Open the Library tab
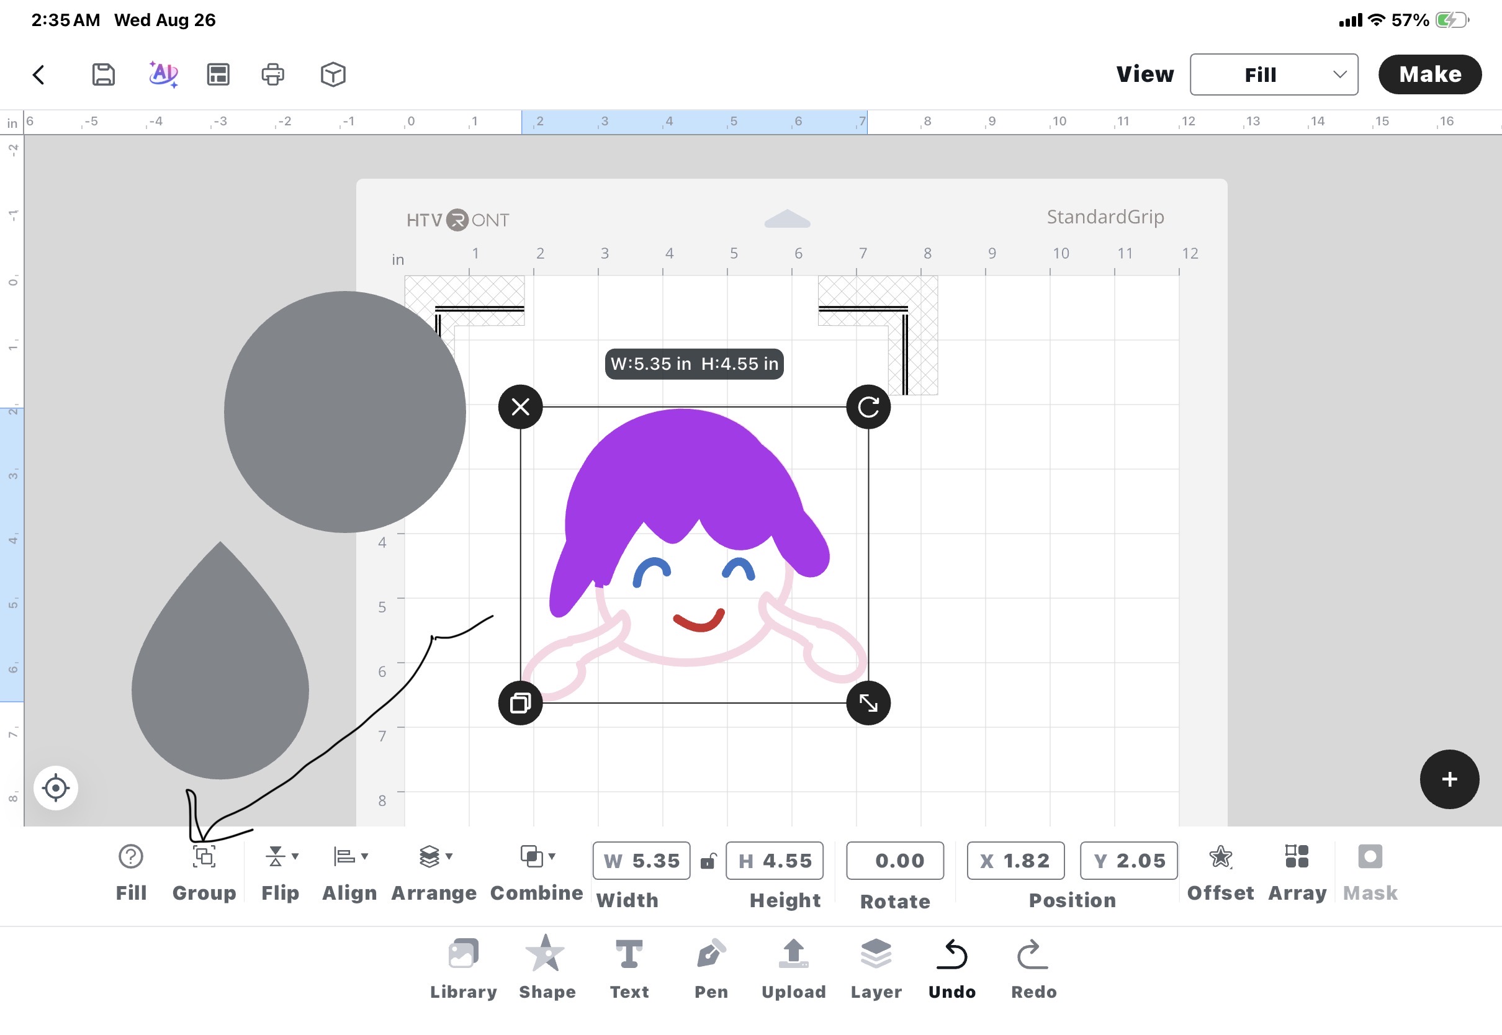 coord(463,968)
